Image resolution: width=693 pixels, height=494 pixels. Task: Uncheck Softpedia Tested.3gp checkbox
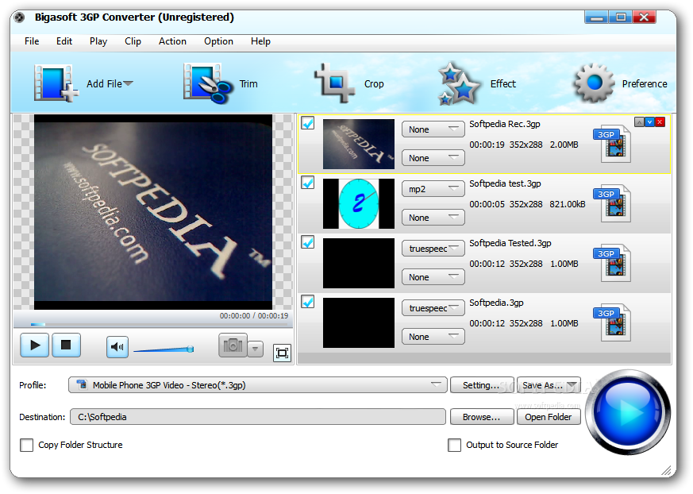(x=308, y=242)
